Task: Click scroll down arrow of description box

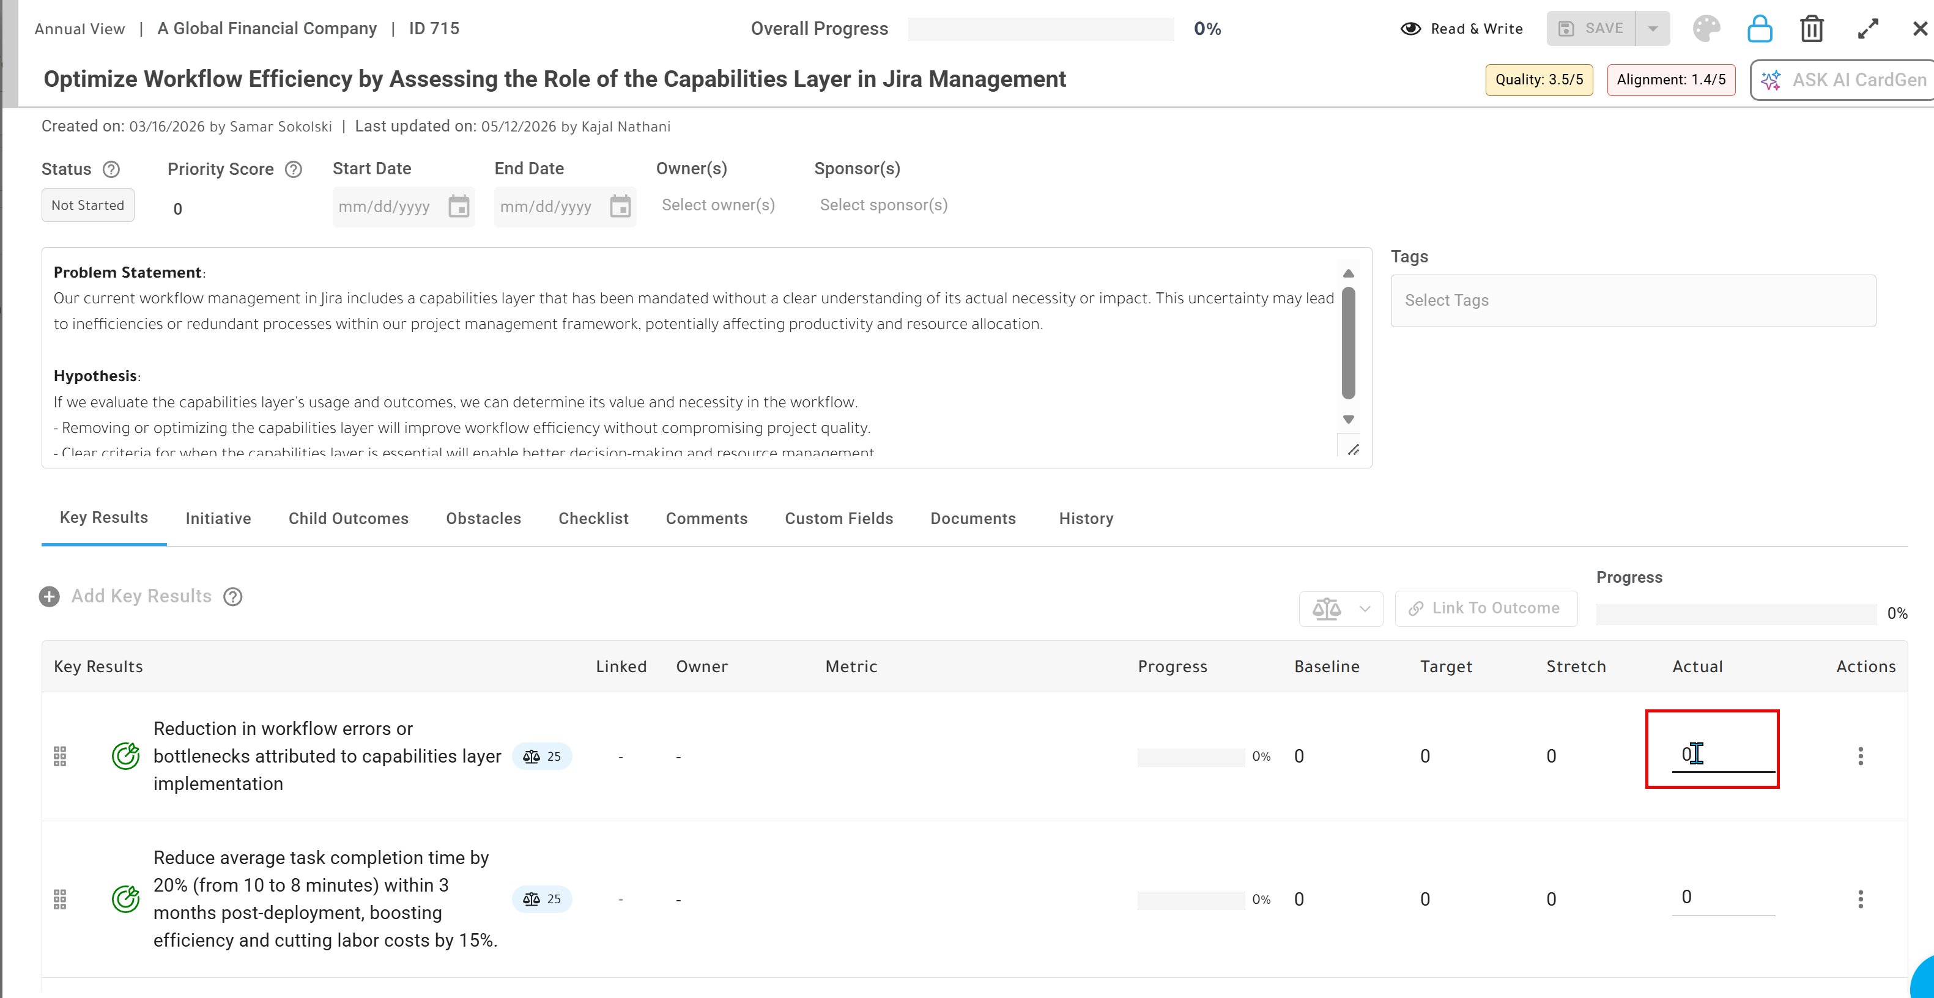Action: point(1349,420)
